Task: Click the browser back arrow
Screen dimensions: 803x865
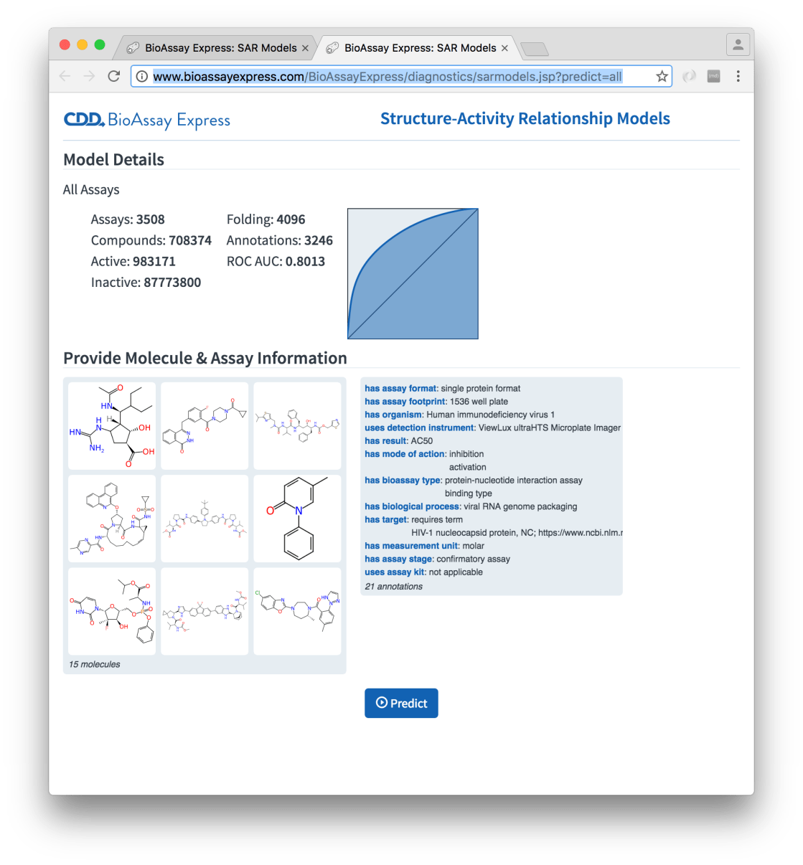Action: pos(65,76)
